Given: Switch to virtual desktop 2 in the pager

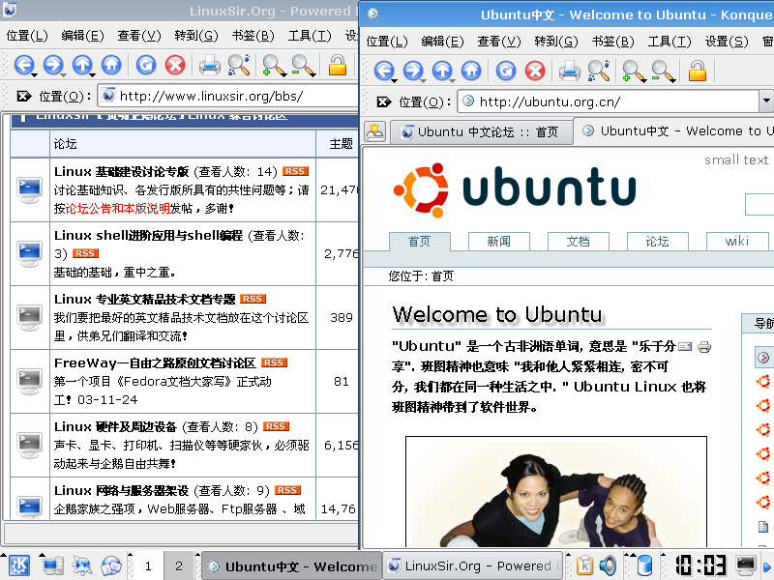Looking at the screenshot, I should 179,565.
